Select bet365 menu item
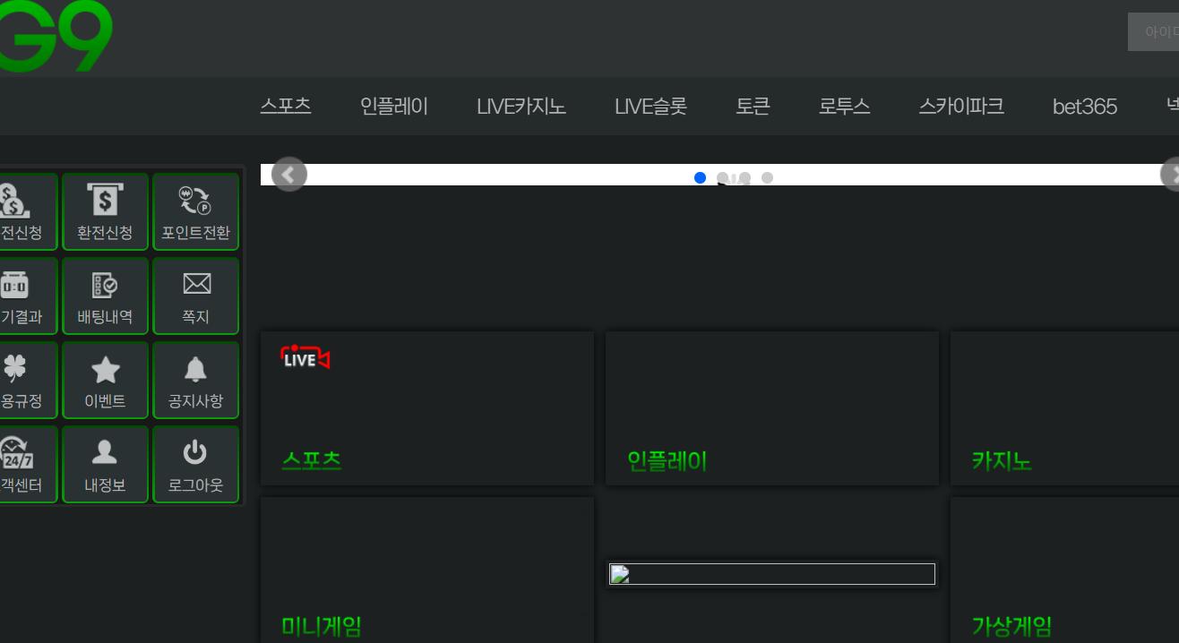The width and height of the screenshot is (1179, 643). point(1084,107)
